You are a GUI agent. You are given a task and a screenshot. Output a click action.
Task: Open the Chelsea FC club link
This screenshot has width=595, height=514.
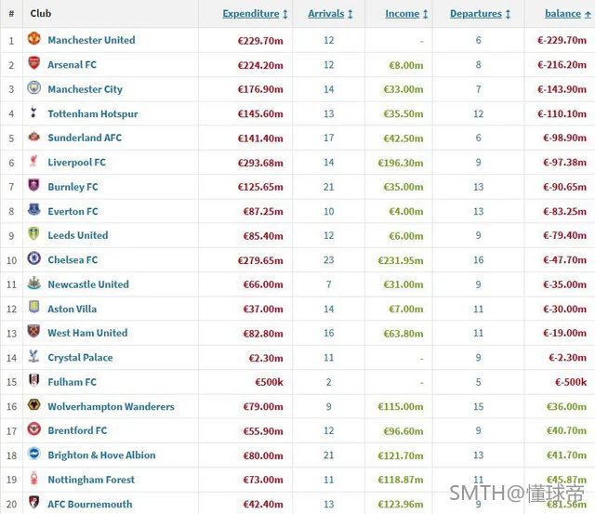tap(73, 260)
